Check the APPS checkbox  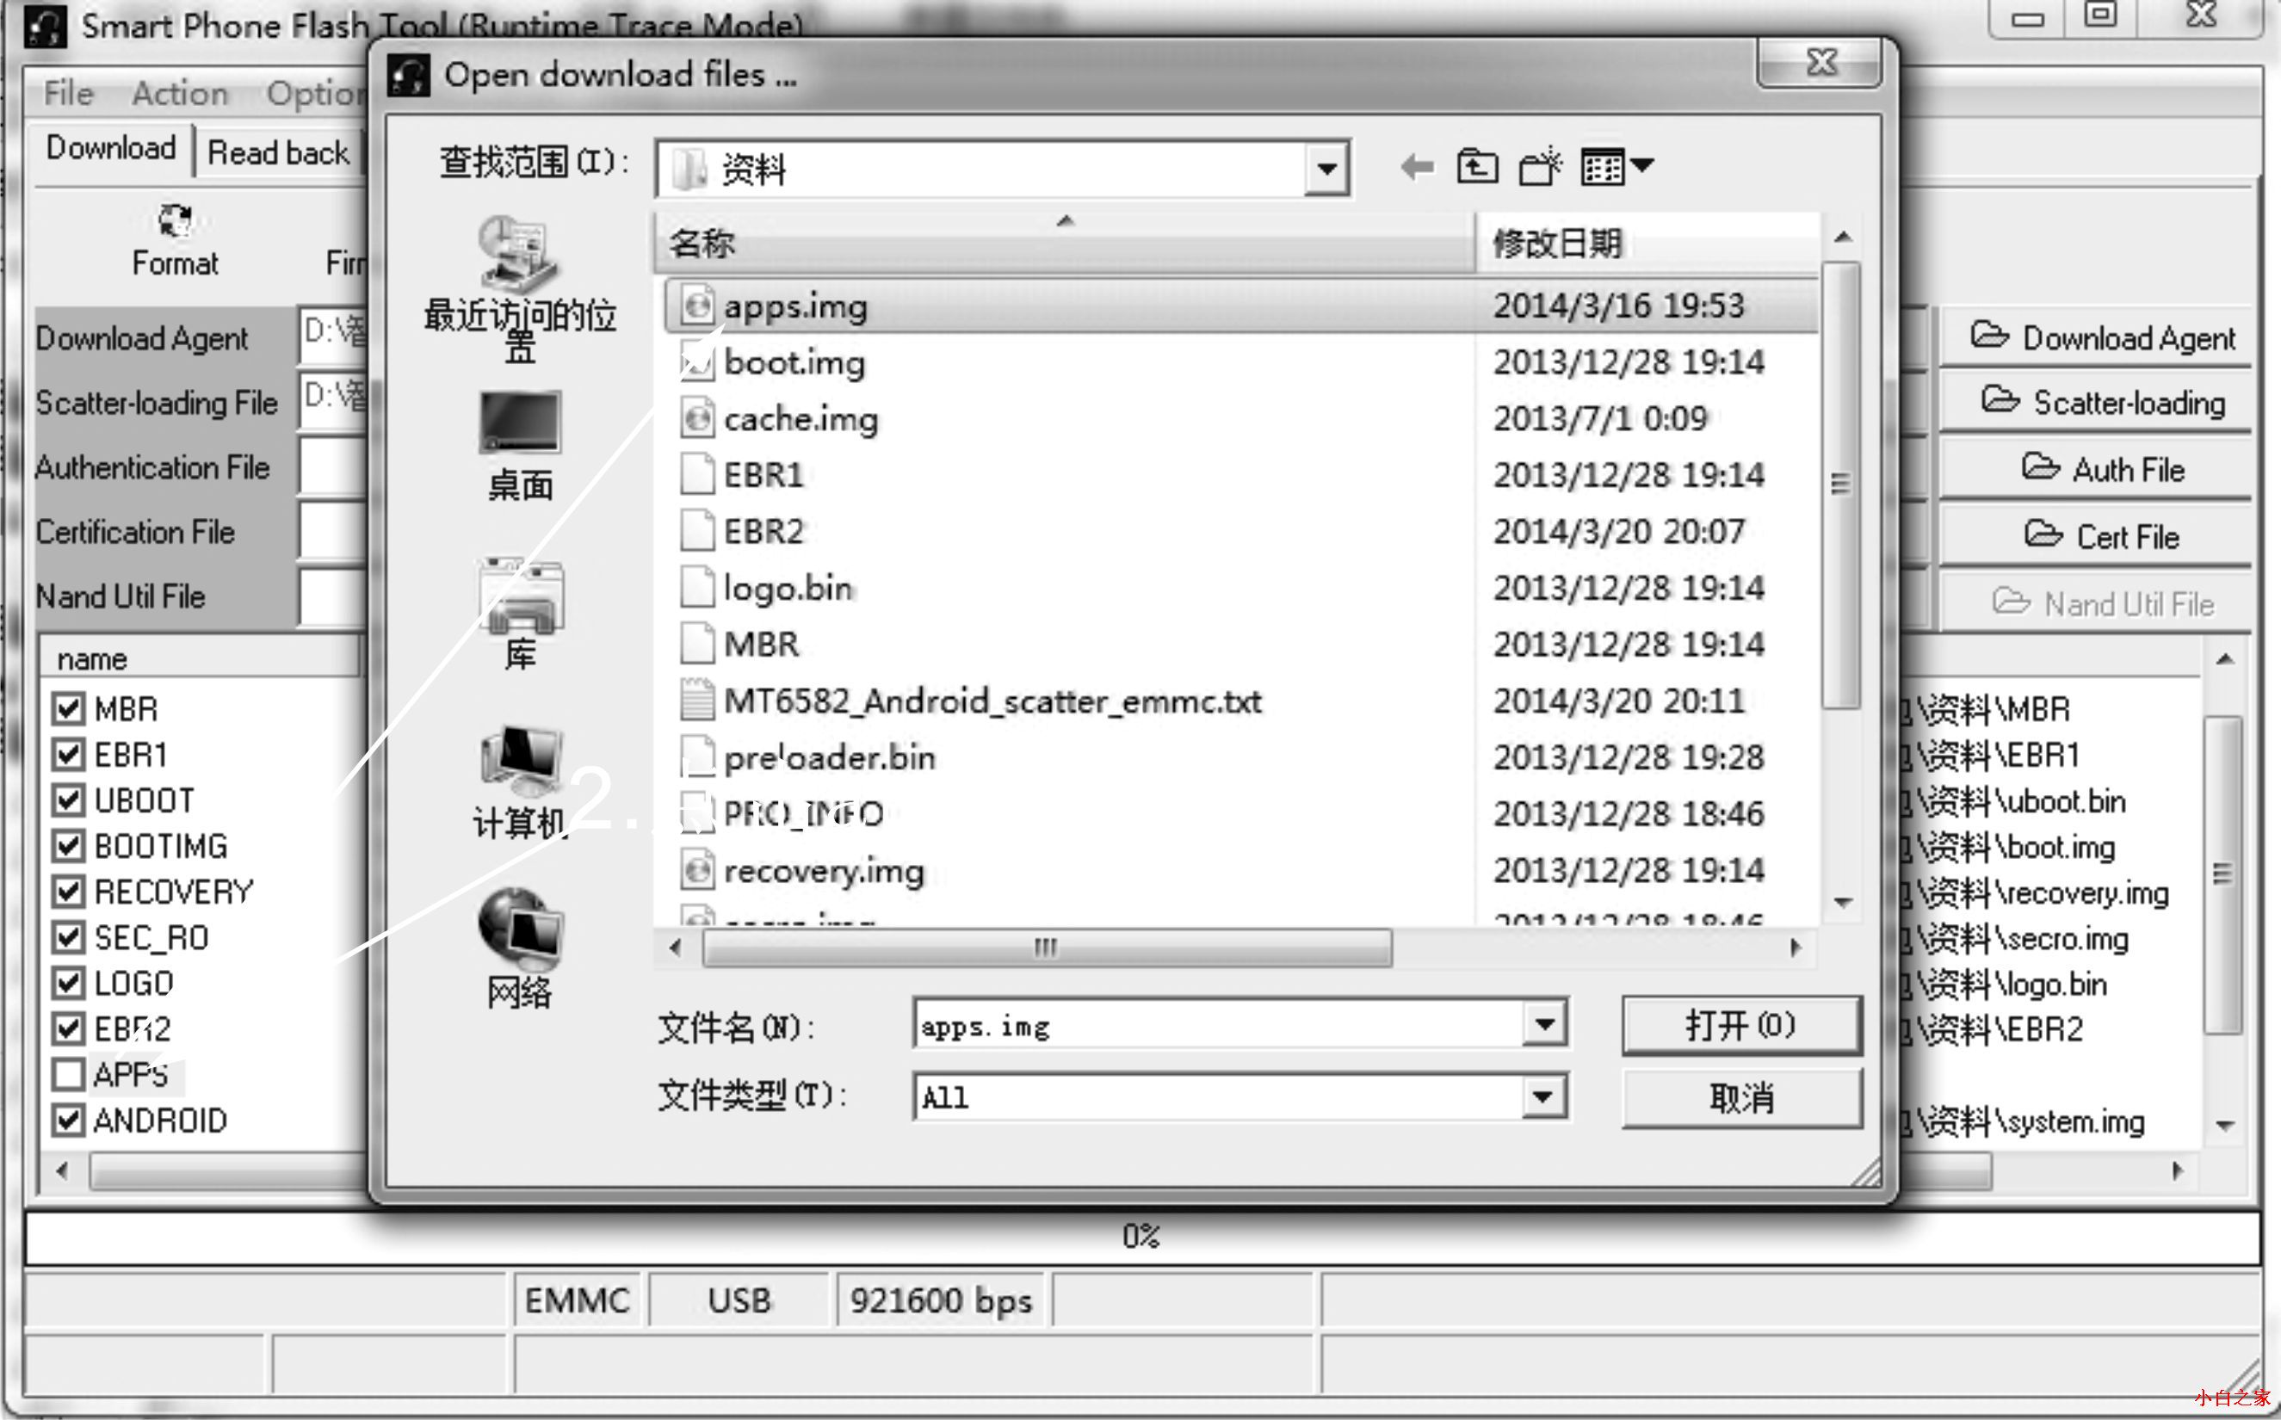tap(68, 1074)
